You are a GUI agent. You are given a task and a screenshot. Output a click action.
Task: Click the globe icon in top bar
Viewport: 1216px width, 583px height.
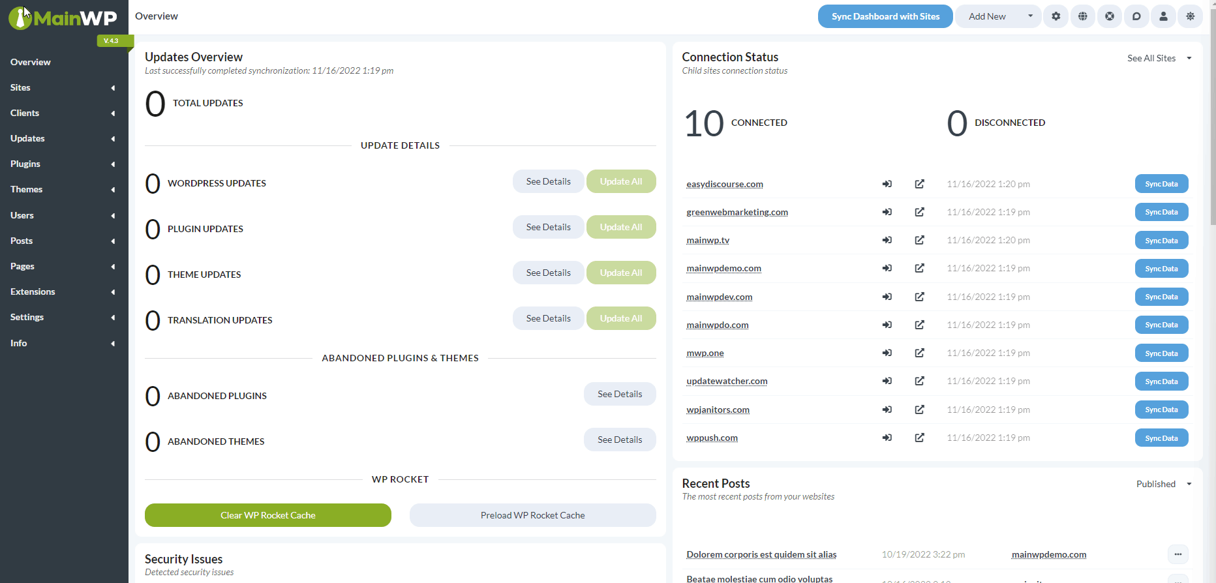click(1082, 16)
